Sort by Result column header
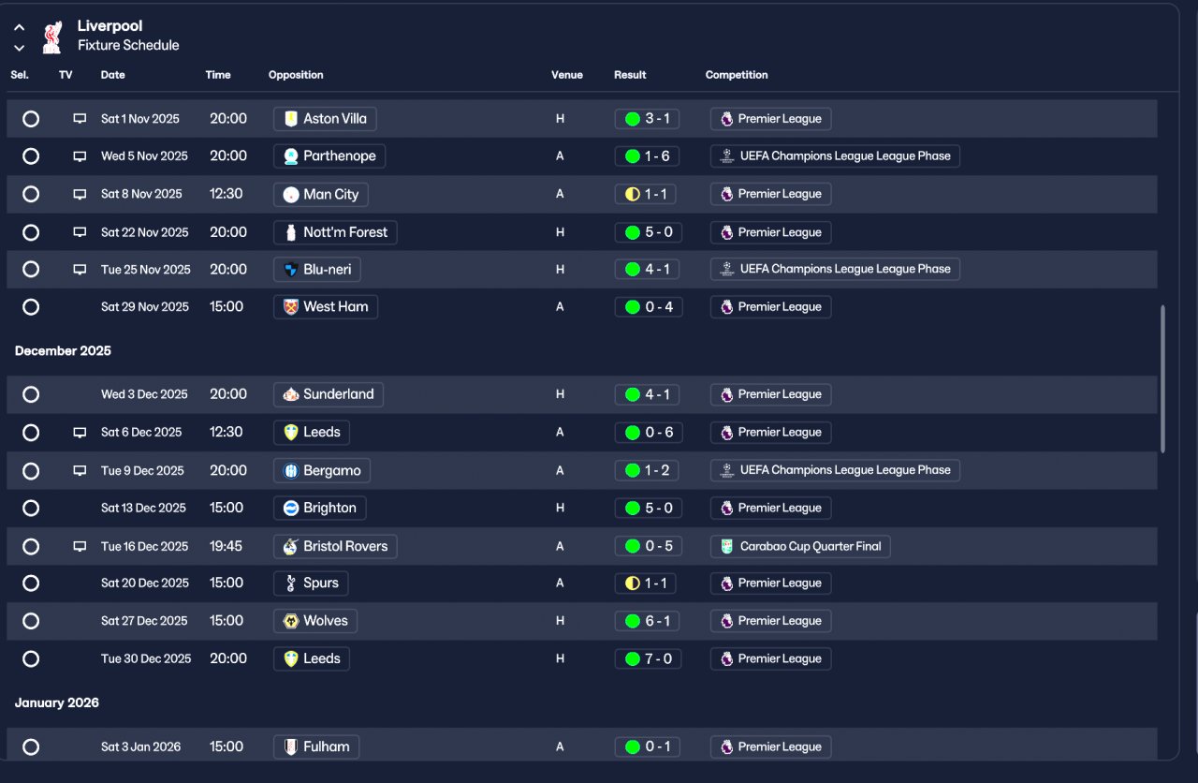This screenshot has height=783, width=1198. [630, 75]
